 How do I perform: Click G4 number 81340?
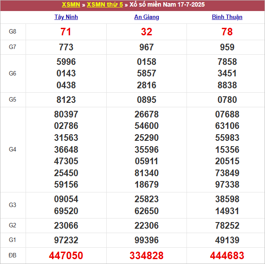coord(146,173)
